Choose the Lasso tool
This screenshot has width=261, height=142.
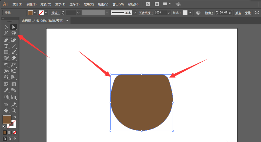coord(14,33)
